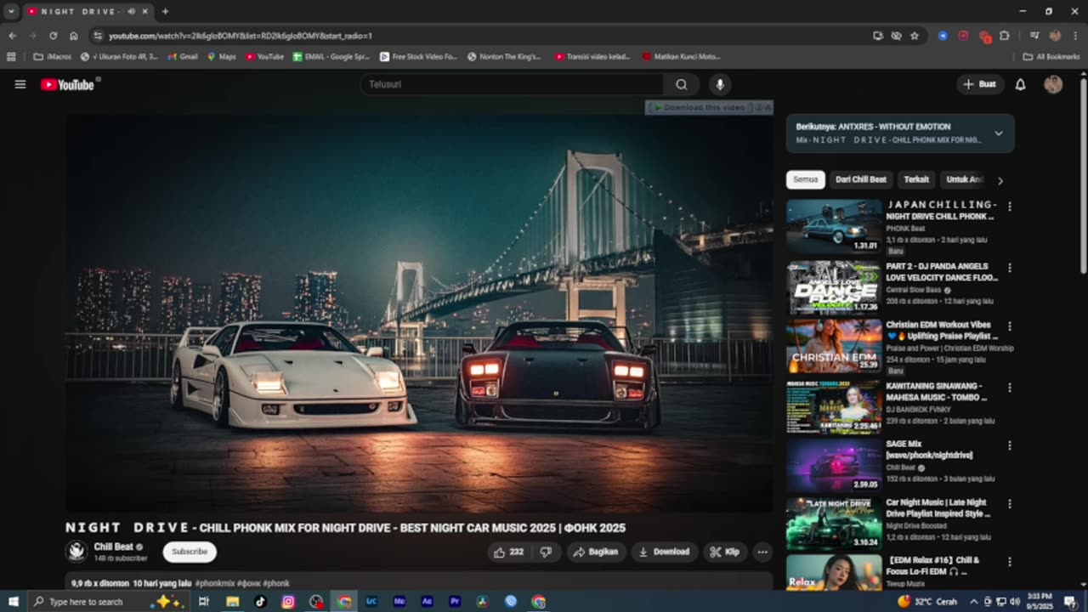Open the Free Stock Video bookmark
1088x612 pixels.
[418, 57]
